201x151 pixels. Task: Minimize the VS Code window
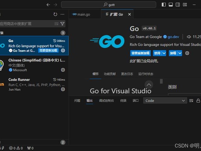point(194,5)
